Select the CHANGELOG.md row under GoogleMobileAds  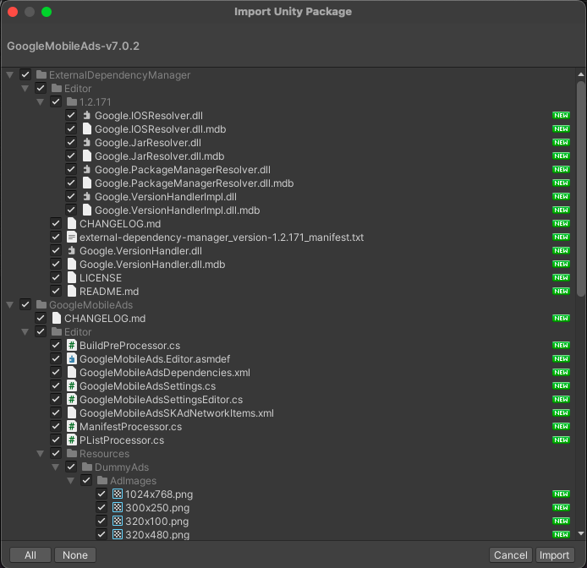click(288, 319)
